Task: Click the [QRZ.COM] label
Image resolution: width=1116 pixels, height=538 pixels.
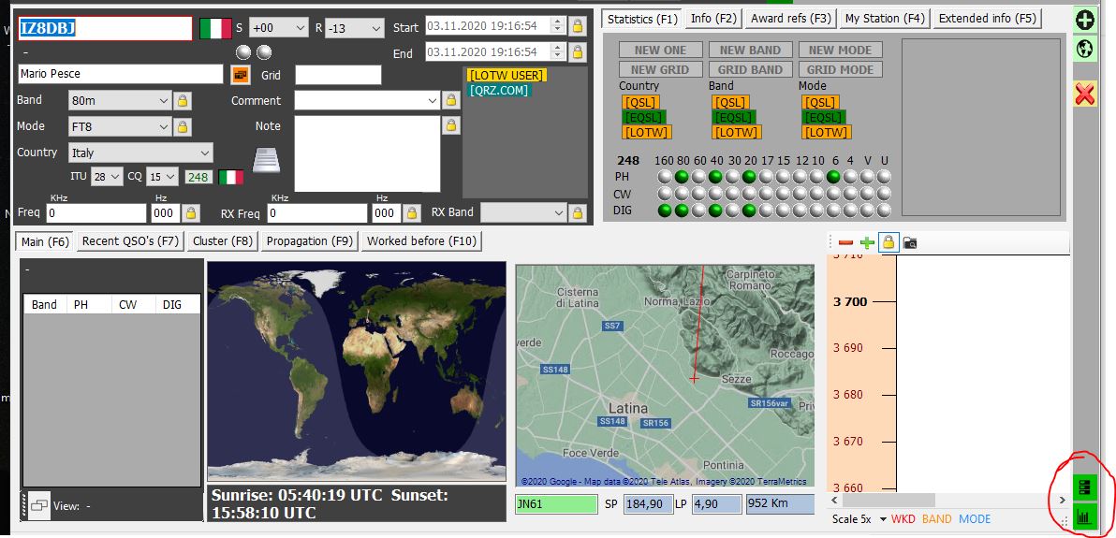Action: pyautogui.click(x=498, y=91)
